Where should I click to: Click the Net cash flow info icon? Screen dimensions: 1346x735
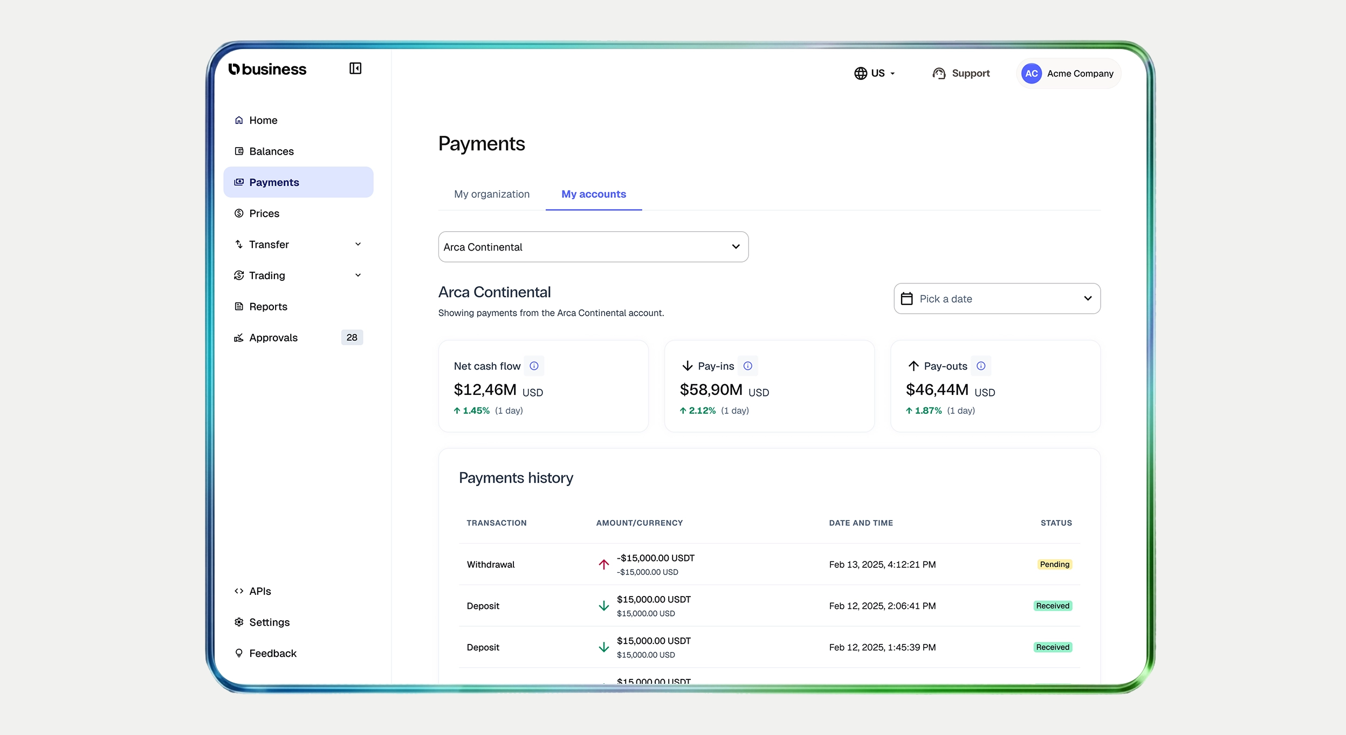coord(534,366)
